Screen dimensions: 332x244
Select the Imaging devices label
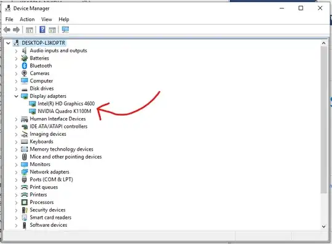[48, 134]
